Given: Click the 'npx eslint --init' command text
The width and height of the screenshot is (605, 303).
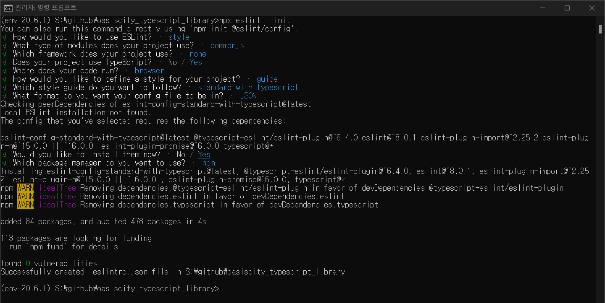Looking at the screenshot, I should coord(255,20).
